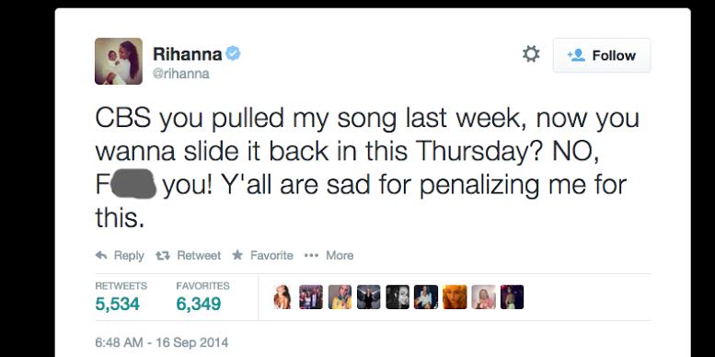The image size is (715, 357).
Task: Open the Rihanna display name link
Action: pyautogui.click(x=188, y=54)
